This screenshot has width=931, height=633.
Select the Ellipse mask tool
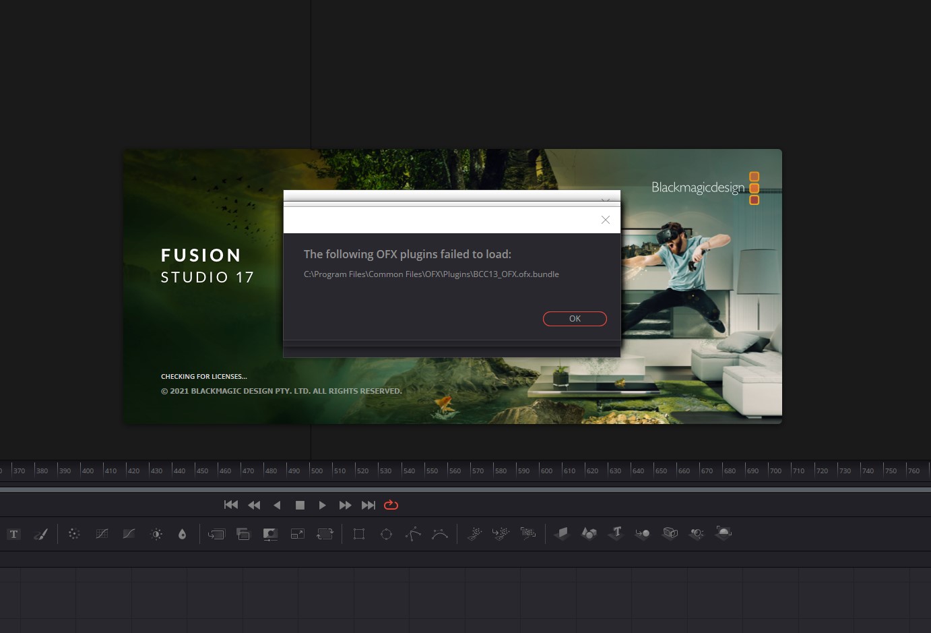coord(386,534)
